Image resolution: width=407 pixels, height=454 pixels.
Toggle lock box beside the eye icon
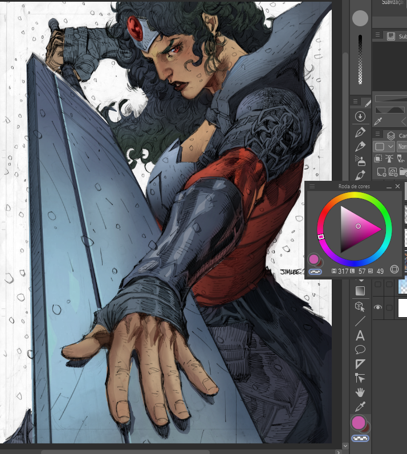[x=389, y=307]
